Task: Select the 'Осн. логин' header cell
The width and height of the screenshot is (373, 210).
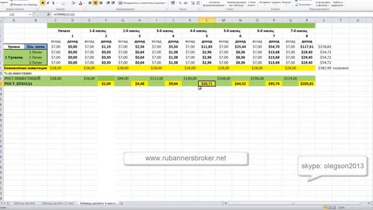Action: pos(36,47)
